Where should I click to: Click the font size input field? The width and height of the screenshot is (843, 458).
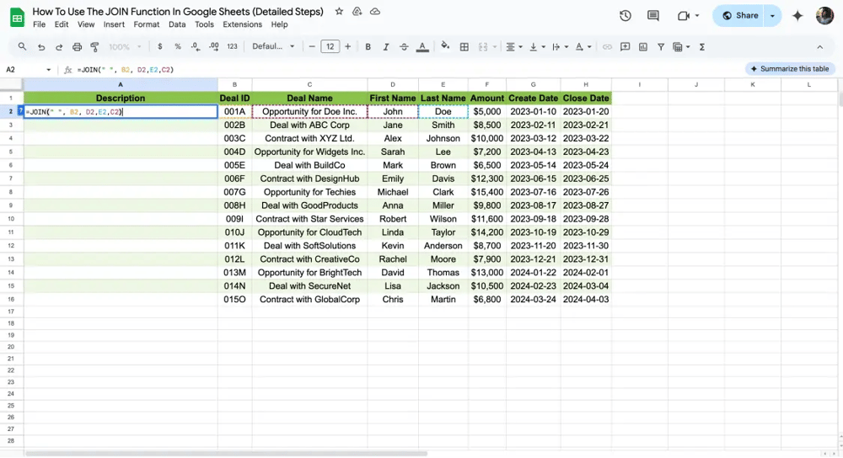click(330, 47)
